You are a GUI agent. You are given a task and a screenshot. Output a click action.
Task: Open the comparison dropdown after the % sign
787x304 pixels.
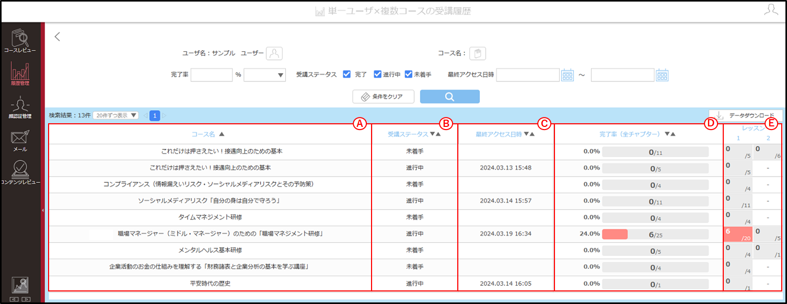pos(265,75)
